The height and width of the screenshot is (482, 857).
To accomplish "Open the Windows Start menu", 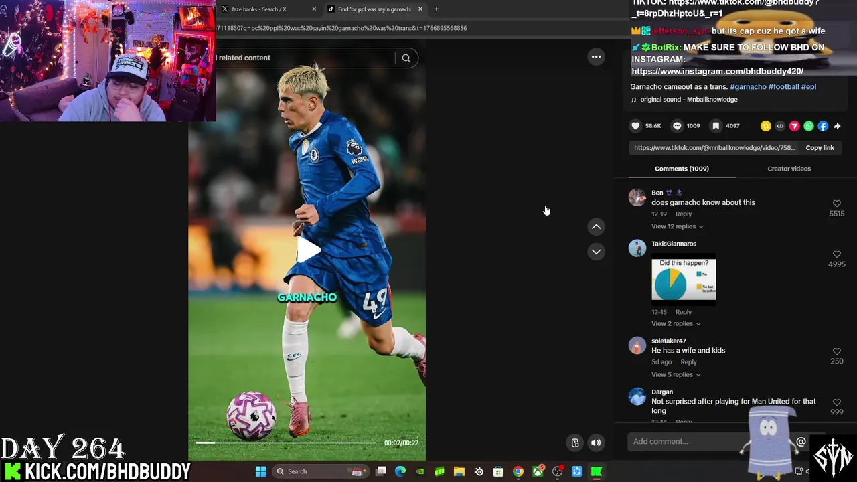I will [x=260, y=471].
